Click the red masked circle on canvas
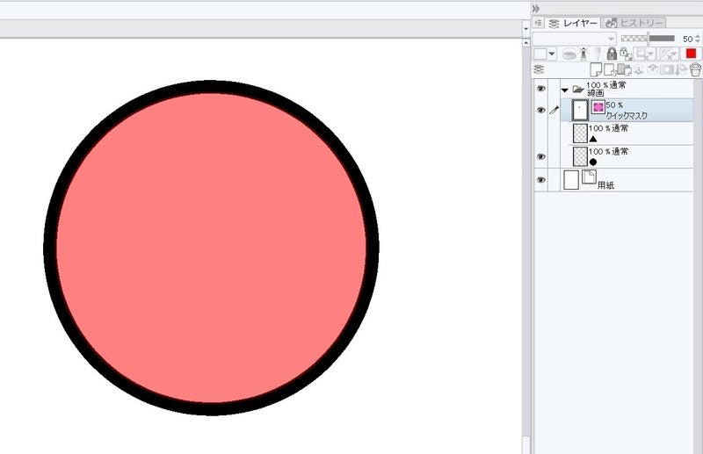The image size is (703, 454). tap(211, 248)
